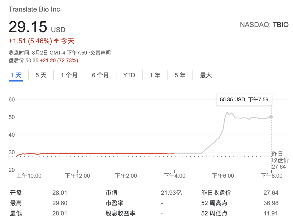This screenshot has width=293, height=224.
Task: Click the gray data point marker on chart
Action: click(271, 117)
